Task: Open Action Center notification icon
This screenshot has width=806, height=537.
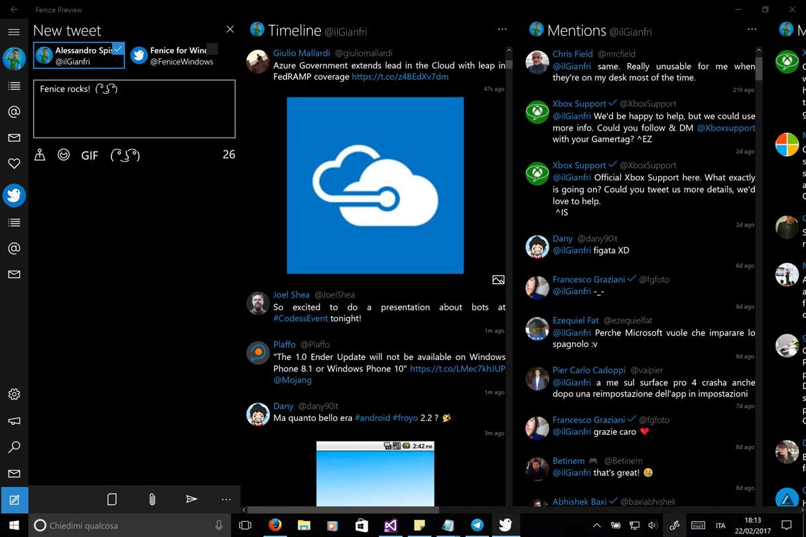Action: (x=787, y=525)
